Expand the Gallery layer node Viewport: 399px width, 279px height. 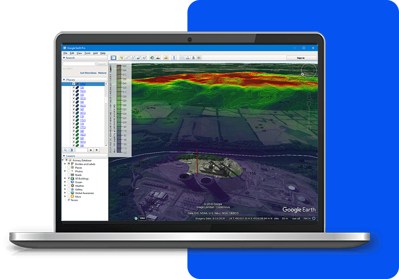(x=65, y=189)
